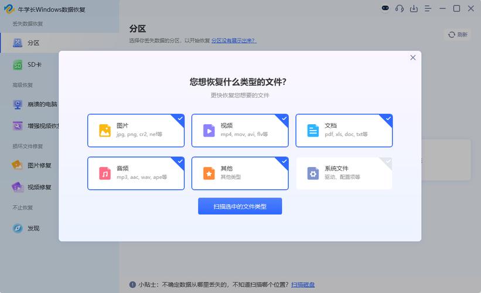Click the video repair icon
Screen dimensions: 481x293
(x=18, y=187)
